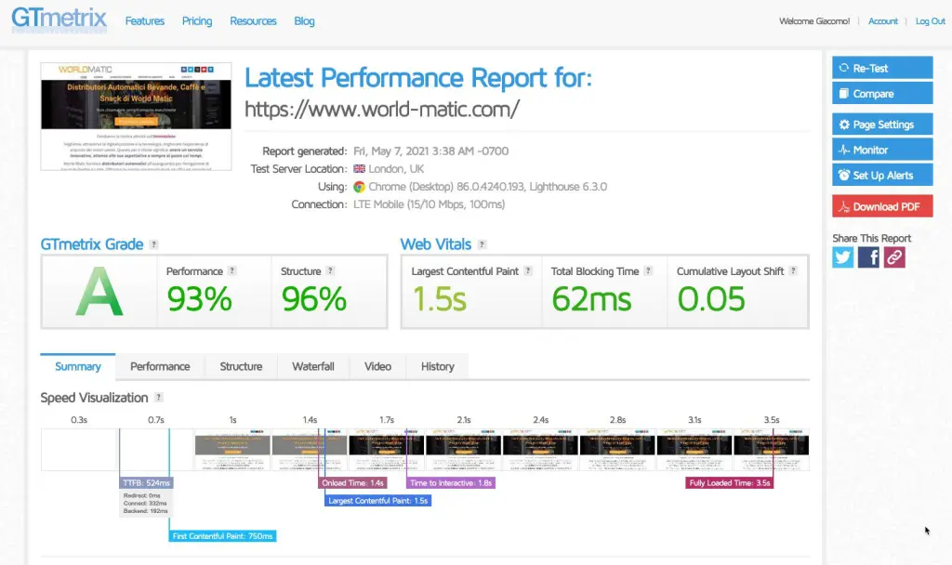
Task: Open the Resources menu item
Action: [x=253, y=21]
